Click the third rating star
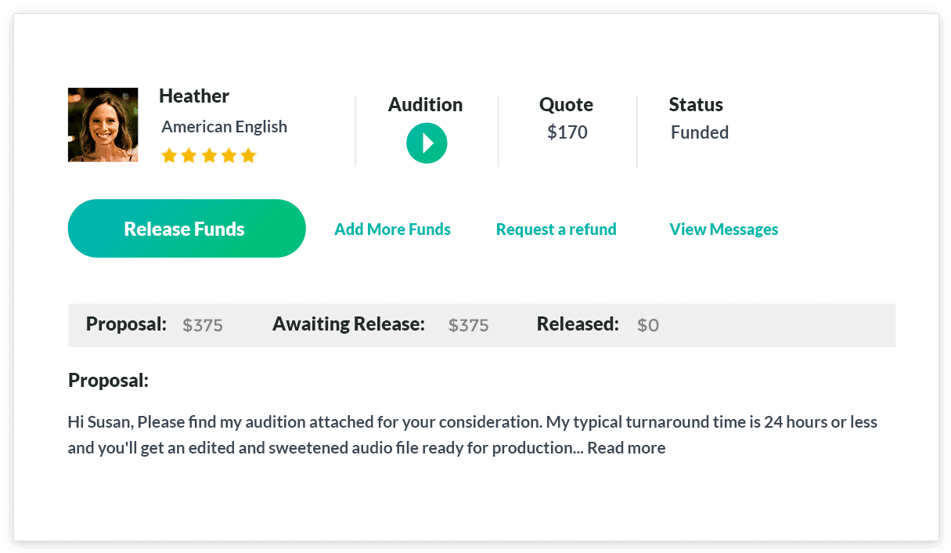951x553 pixels. pyautogui.click(x=209, y=156)
